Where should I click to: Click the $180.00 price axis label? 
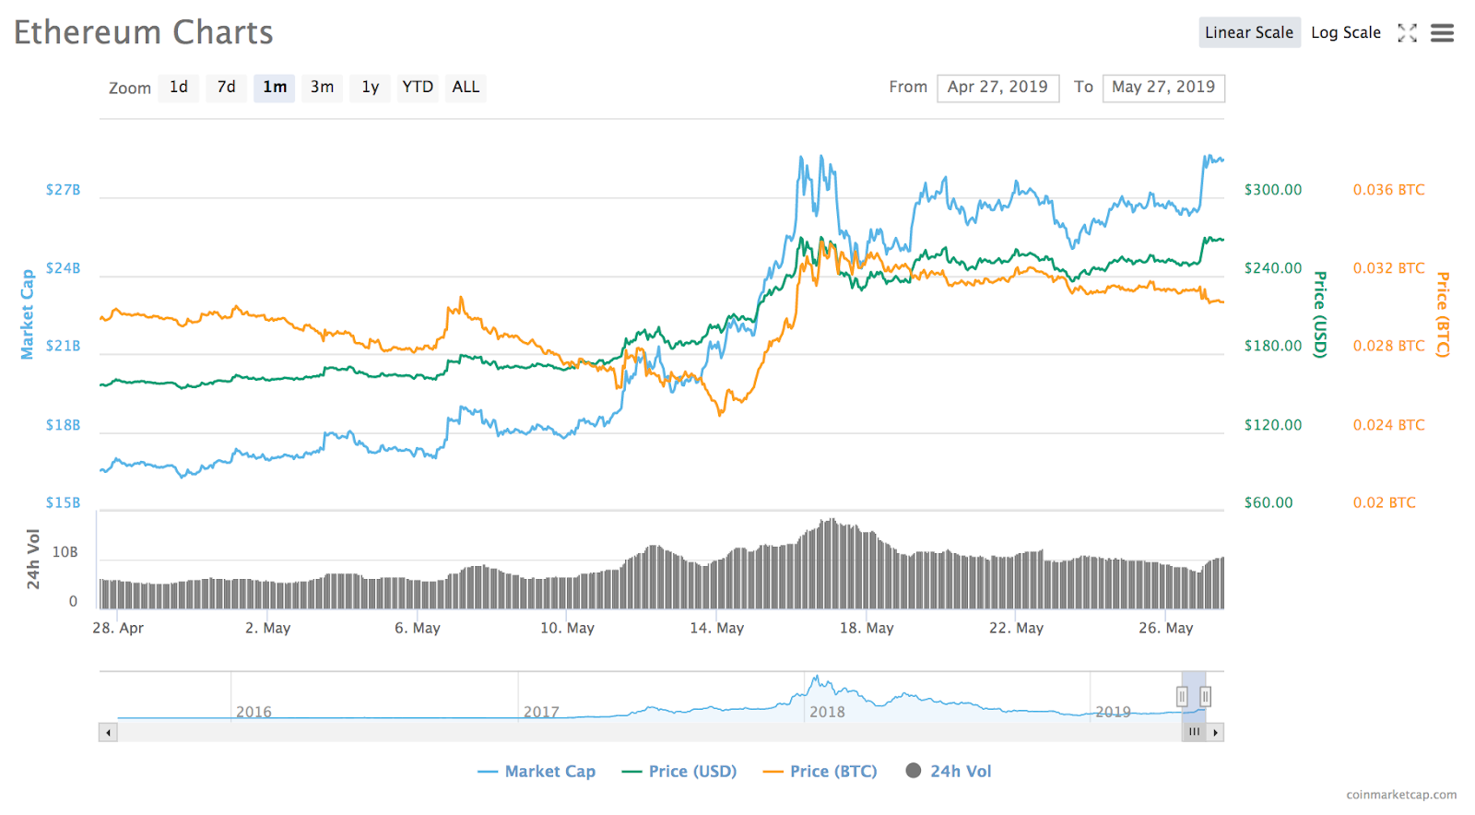point(1273,346)
